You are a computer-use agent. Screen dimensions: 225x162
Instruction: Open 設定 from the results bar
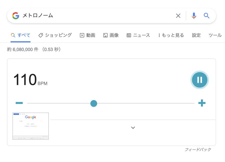pos(196,35)
